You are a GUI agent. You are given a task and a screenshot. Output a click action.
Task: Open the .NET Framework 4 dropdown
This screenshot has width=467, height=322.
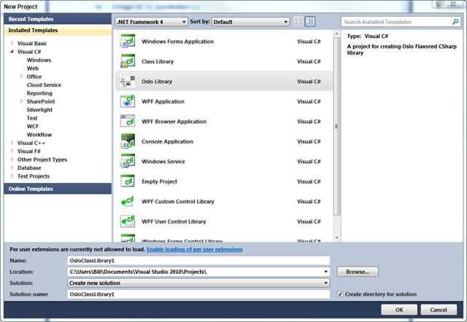[151, 22]
